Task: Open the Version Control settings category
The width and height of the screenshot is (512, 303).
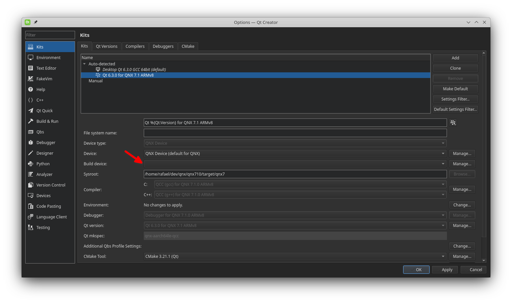Action: coord(50,185)
